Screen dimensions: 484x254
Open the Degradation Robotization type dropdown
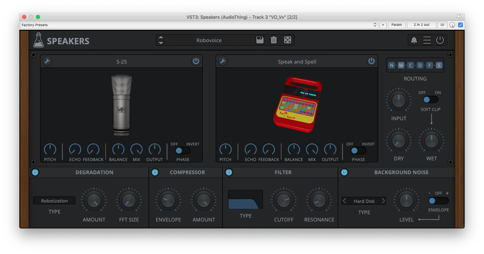54,201
